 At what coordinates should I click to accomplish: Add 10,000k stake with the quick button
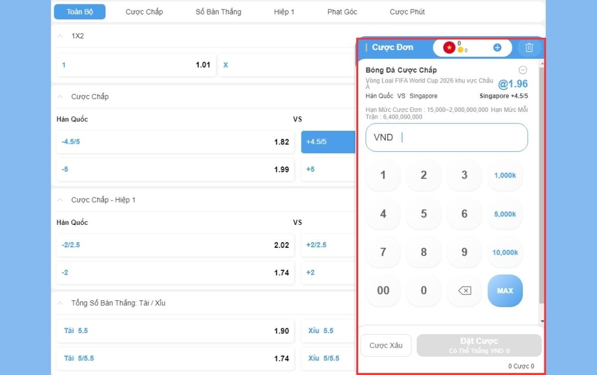505,252
